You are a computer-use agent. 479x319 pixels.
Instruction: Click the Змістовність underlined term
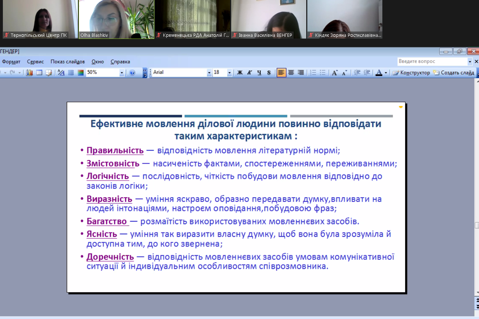coord(113,163)
